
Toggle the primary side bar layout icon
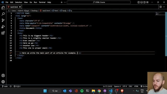coord(139,2)
